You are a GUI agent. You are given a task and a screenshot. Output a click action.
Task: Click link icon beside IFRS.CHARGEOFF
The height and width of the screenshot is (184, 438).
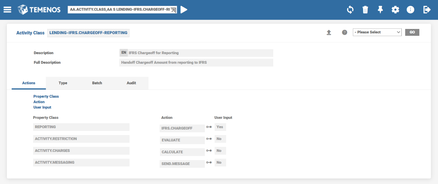[209, 127]
